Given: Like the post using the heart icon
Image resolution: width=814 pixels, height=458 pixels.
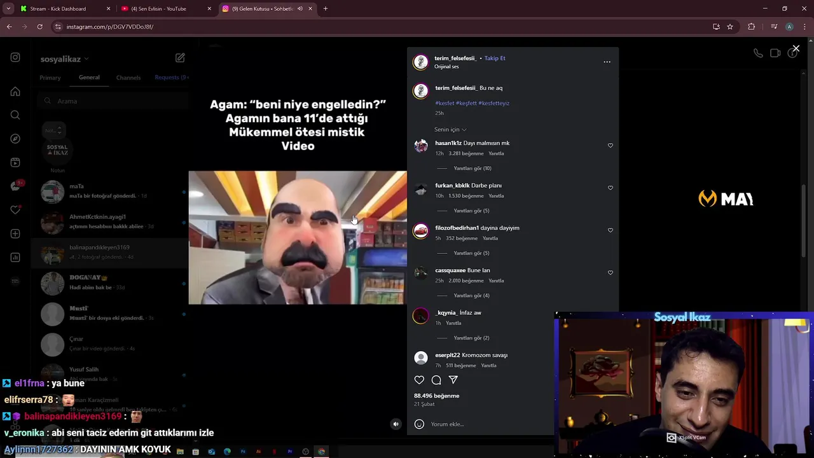Looking at the screenshot, I should click(x=419, y=380).
